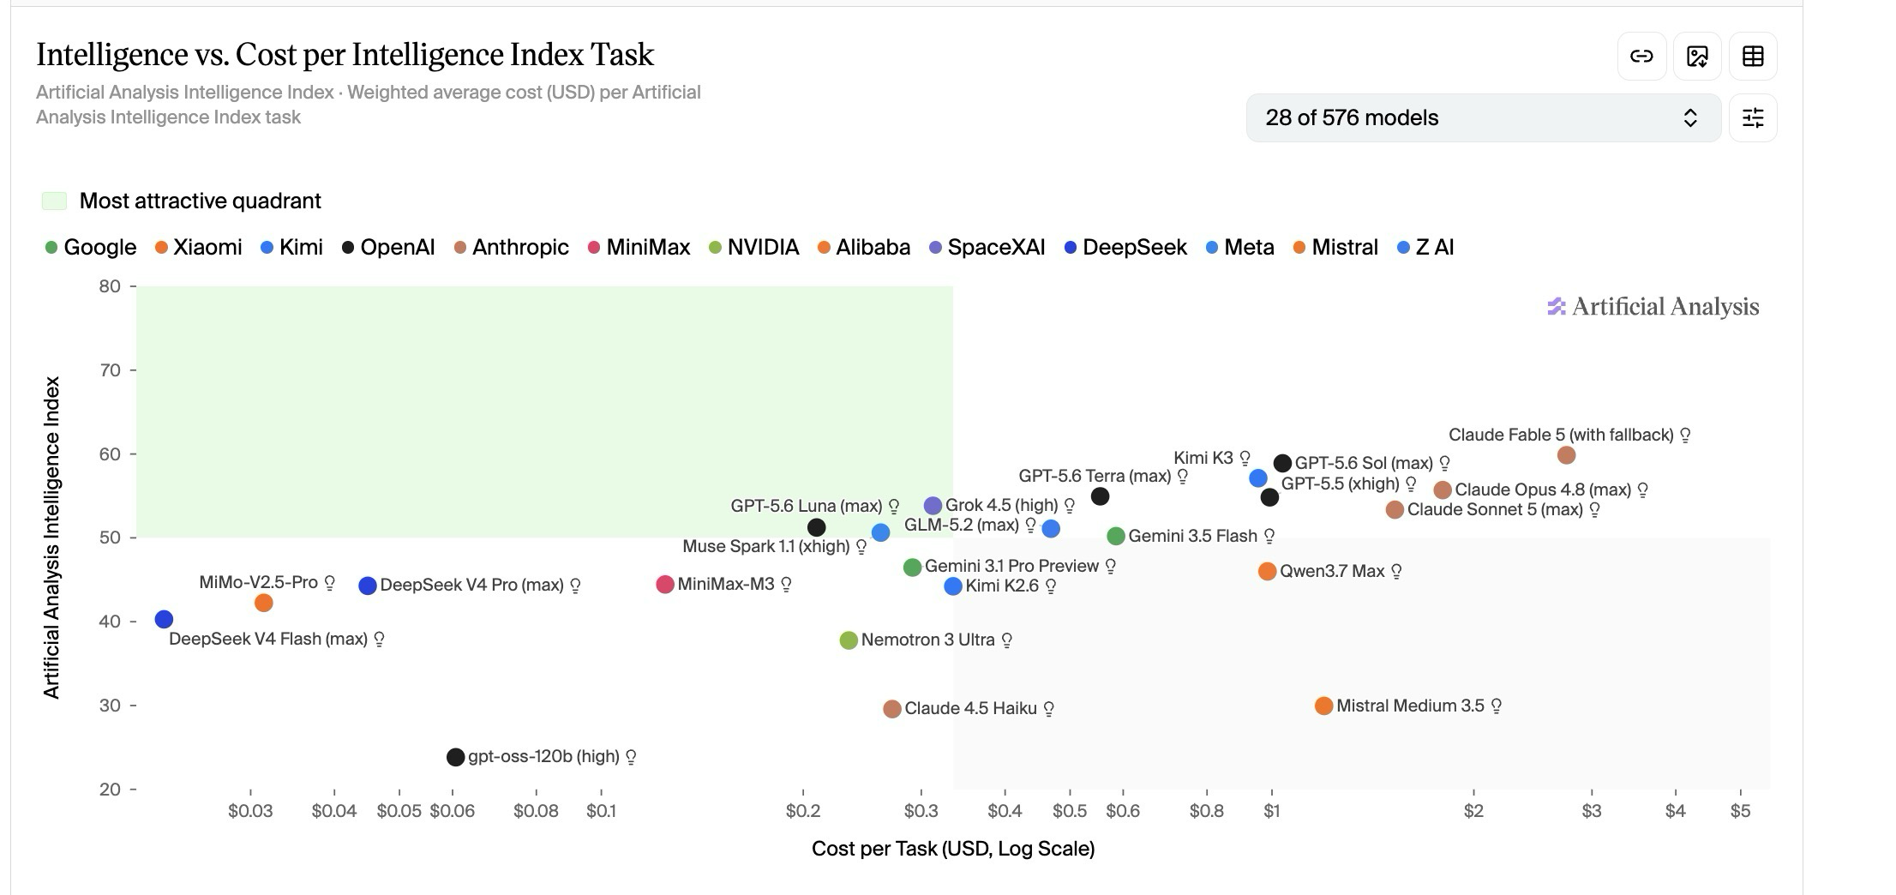Open chart filter settings sliders icon
The image size is (1896, 895).
tap(1753, 117)
